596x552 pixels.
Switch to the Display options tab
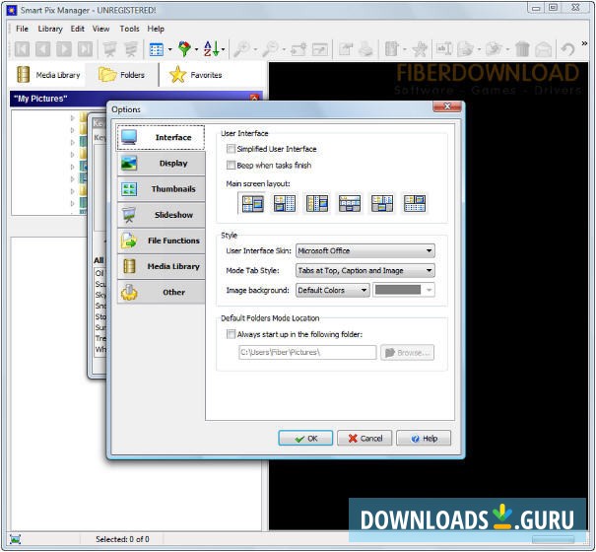tap(162, 164)
